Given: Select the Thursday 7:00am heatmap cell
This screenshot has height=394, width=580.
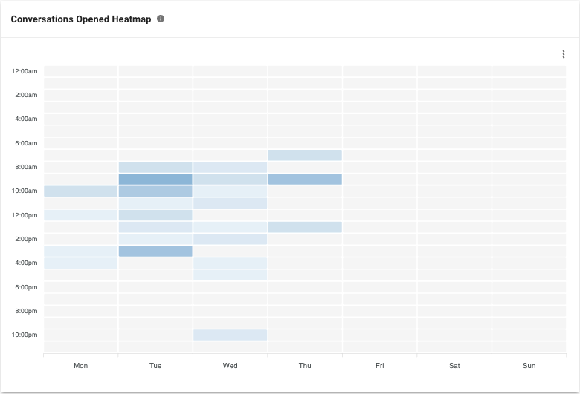Looking at the screenshot, I should click(x=305, y=155).
